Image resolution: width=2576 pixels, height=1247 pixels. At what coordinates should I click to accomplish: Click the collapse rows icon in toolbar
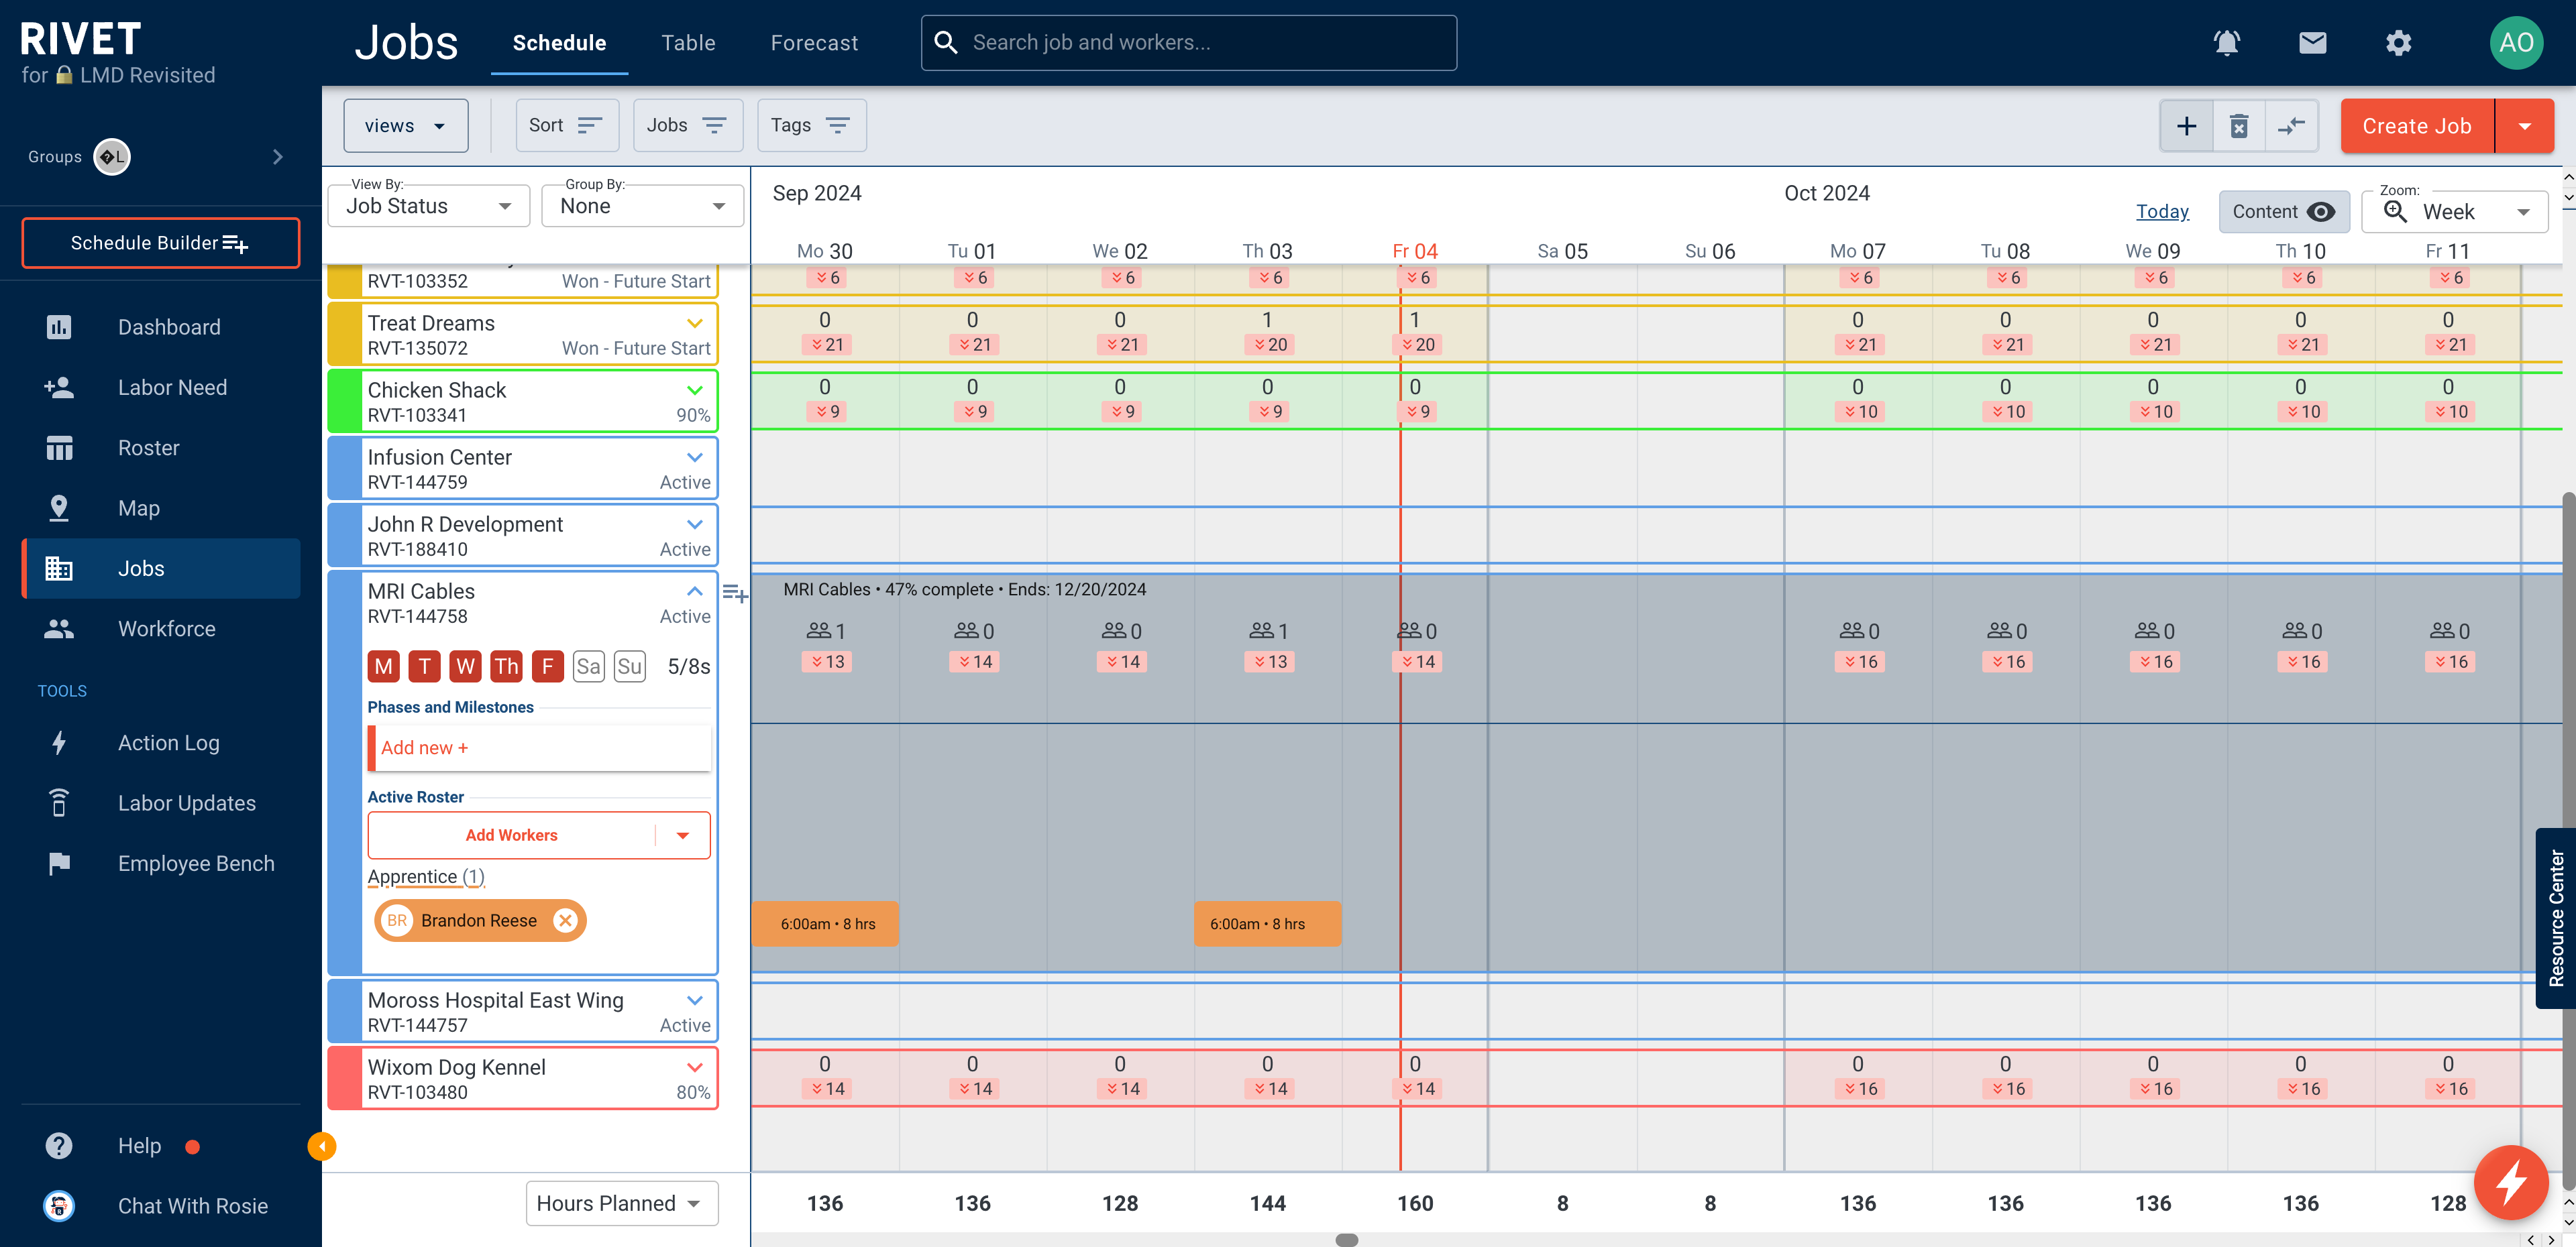tap(2291, 126)
